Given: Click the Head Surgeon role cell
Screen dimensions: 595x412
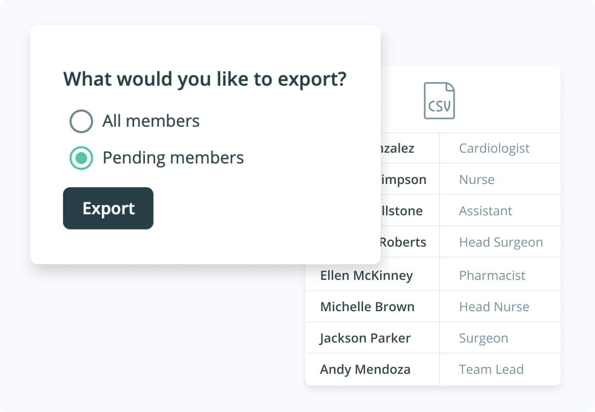Looking at the screenshot, I should click(501, 242).
